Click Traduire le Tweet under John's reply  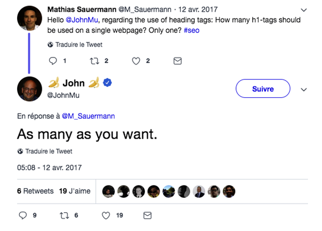[48, 151]
